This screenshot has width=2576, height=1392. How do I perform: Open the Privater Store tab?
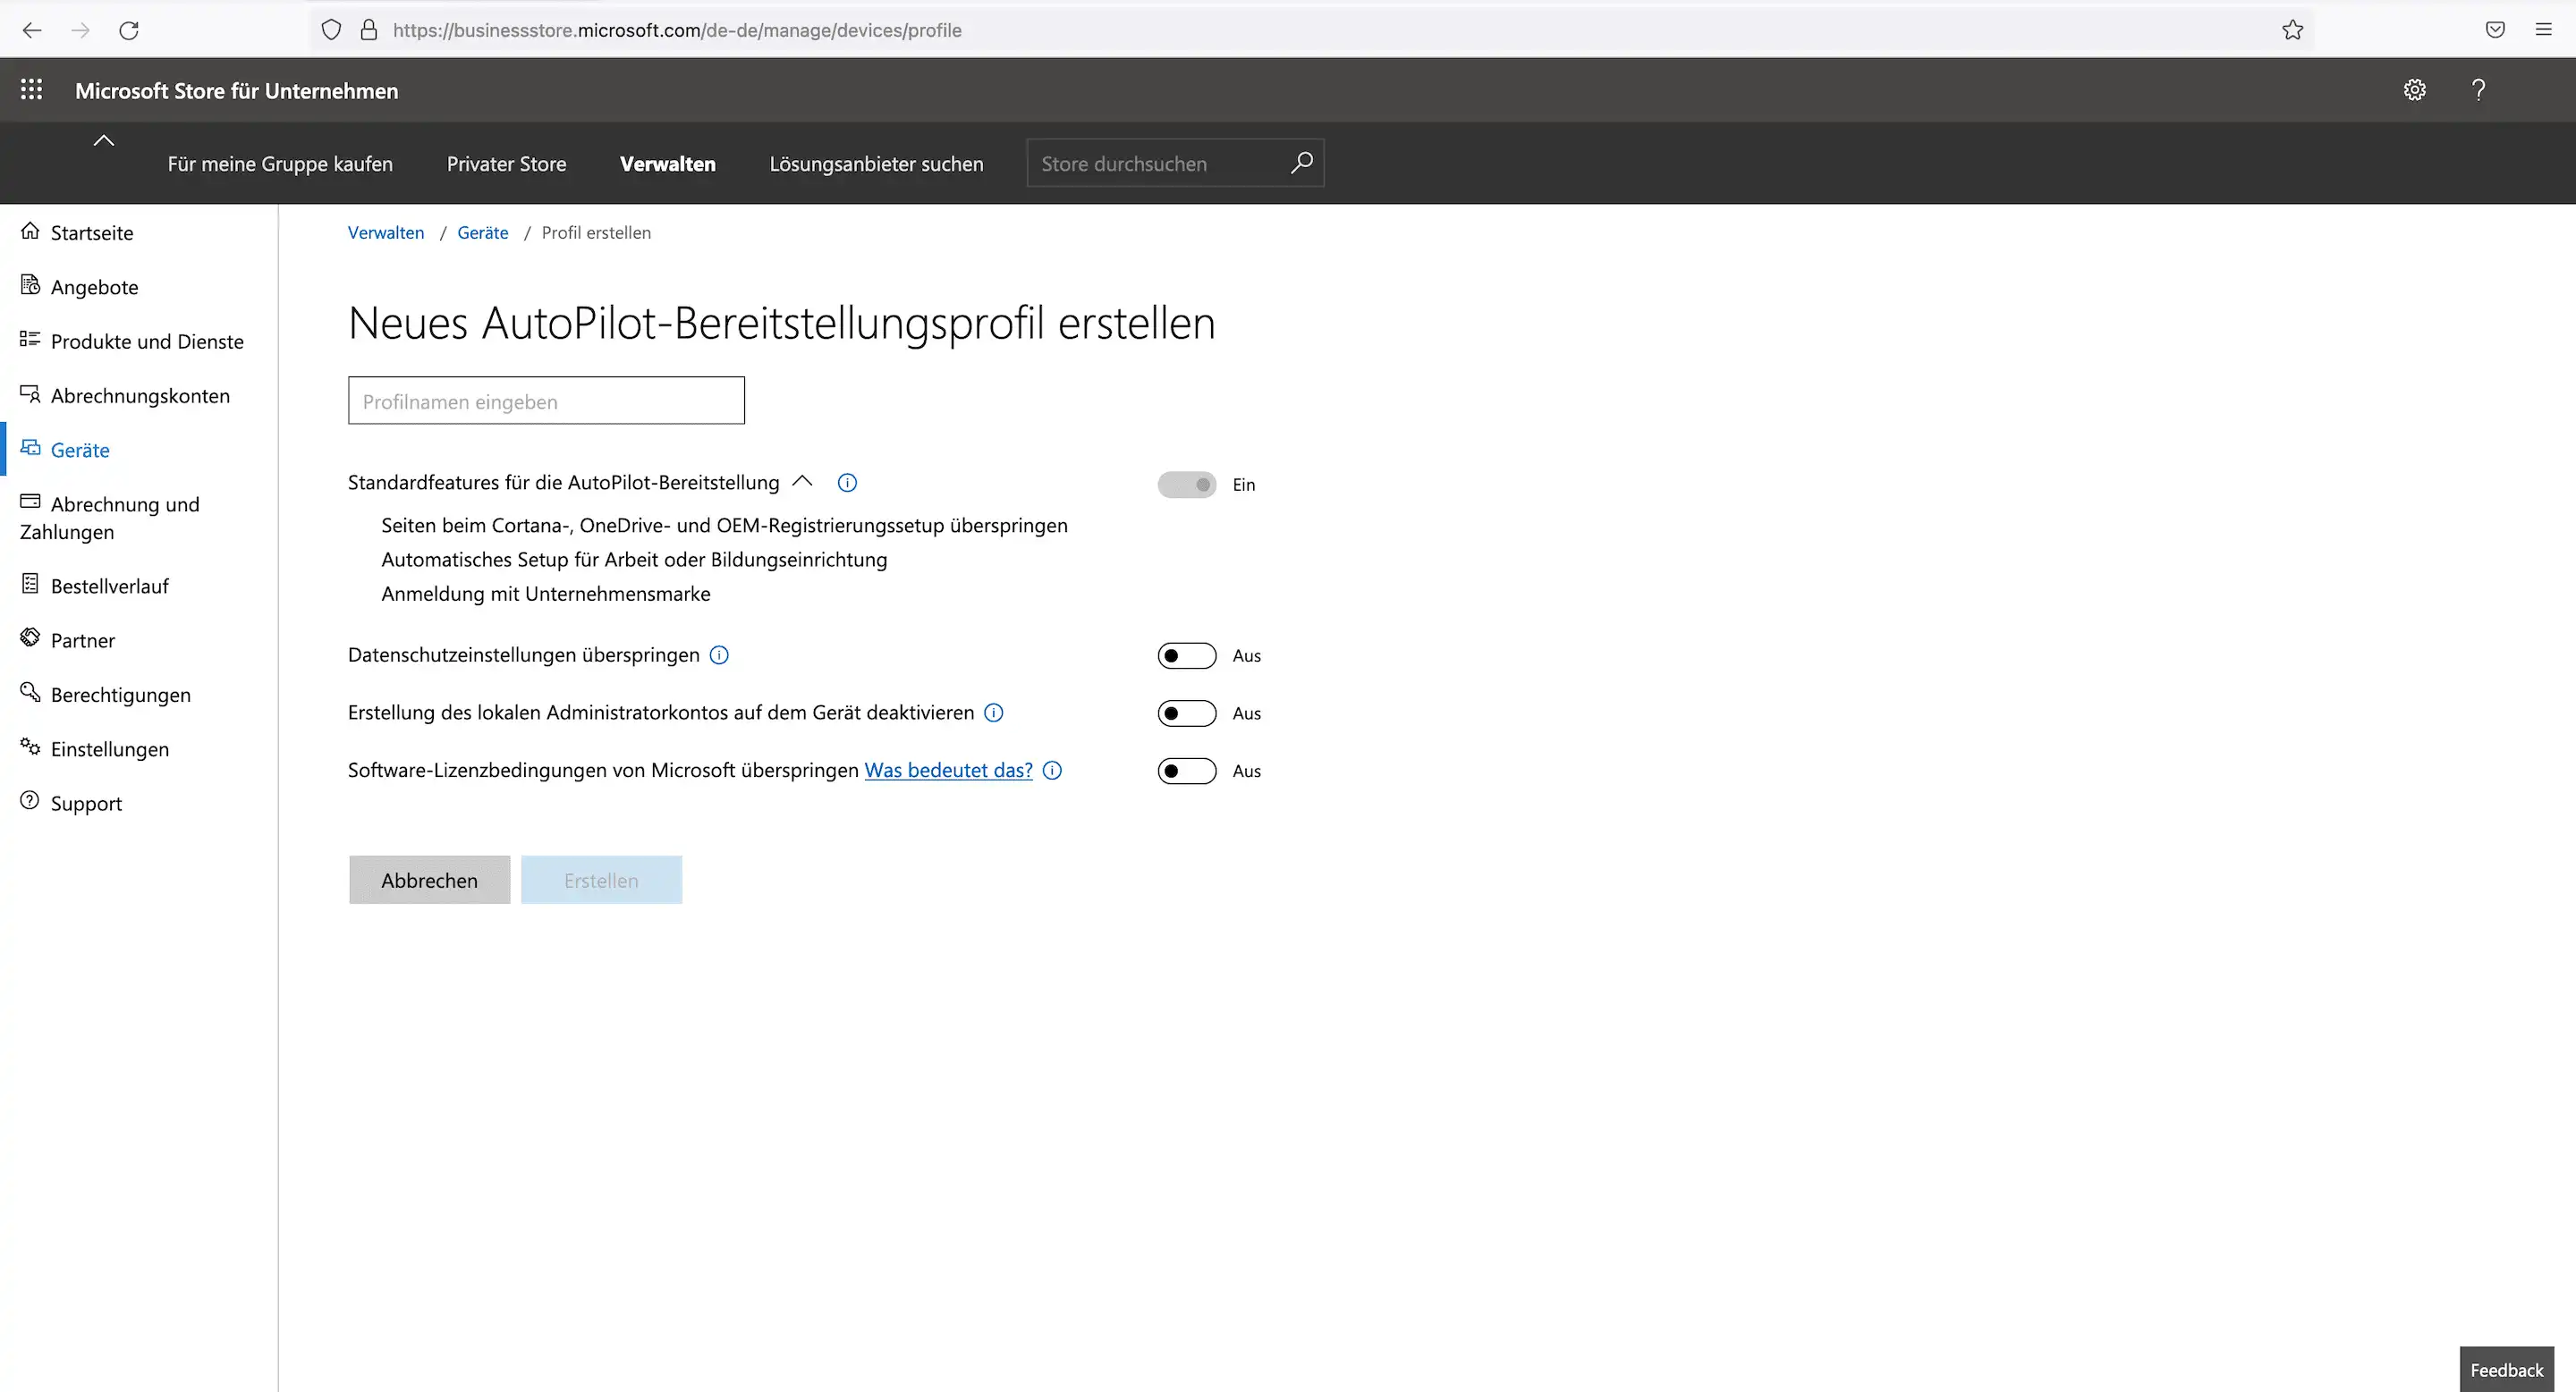click(x=506, y=164)
